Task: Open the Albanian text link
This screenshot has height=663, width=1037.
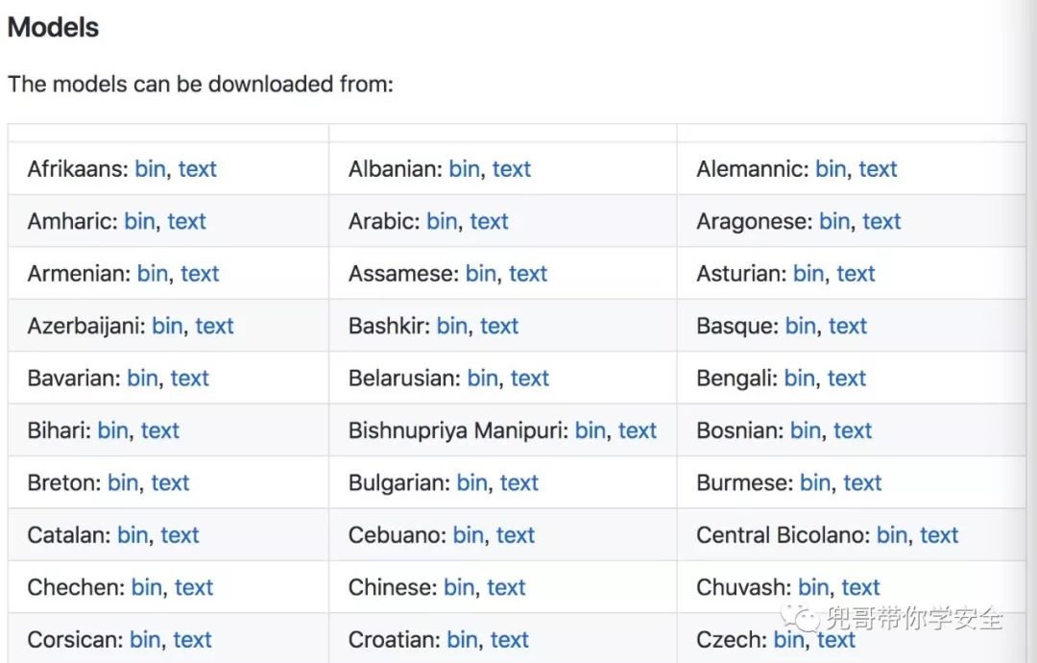Action: click(x=511, y=169)
